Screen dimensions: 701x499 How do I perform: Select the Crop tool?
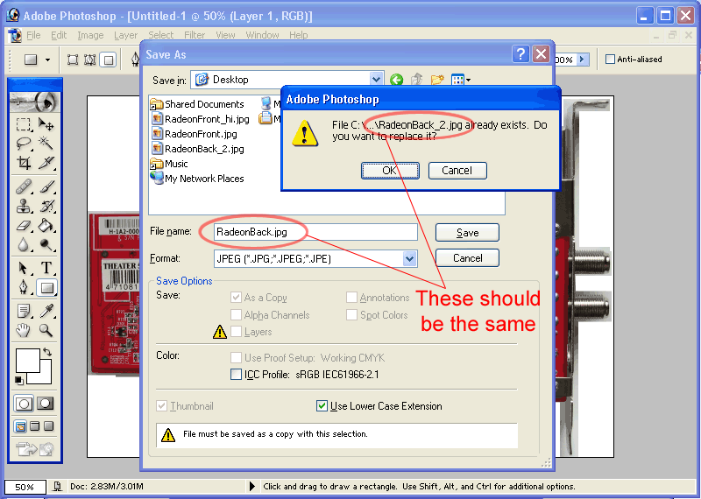[24, 163]
